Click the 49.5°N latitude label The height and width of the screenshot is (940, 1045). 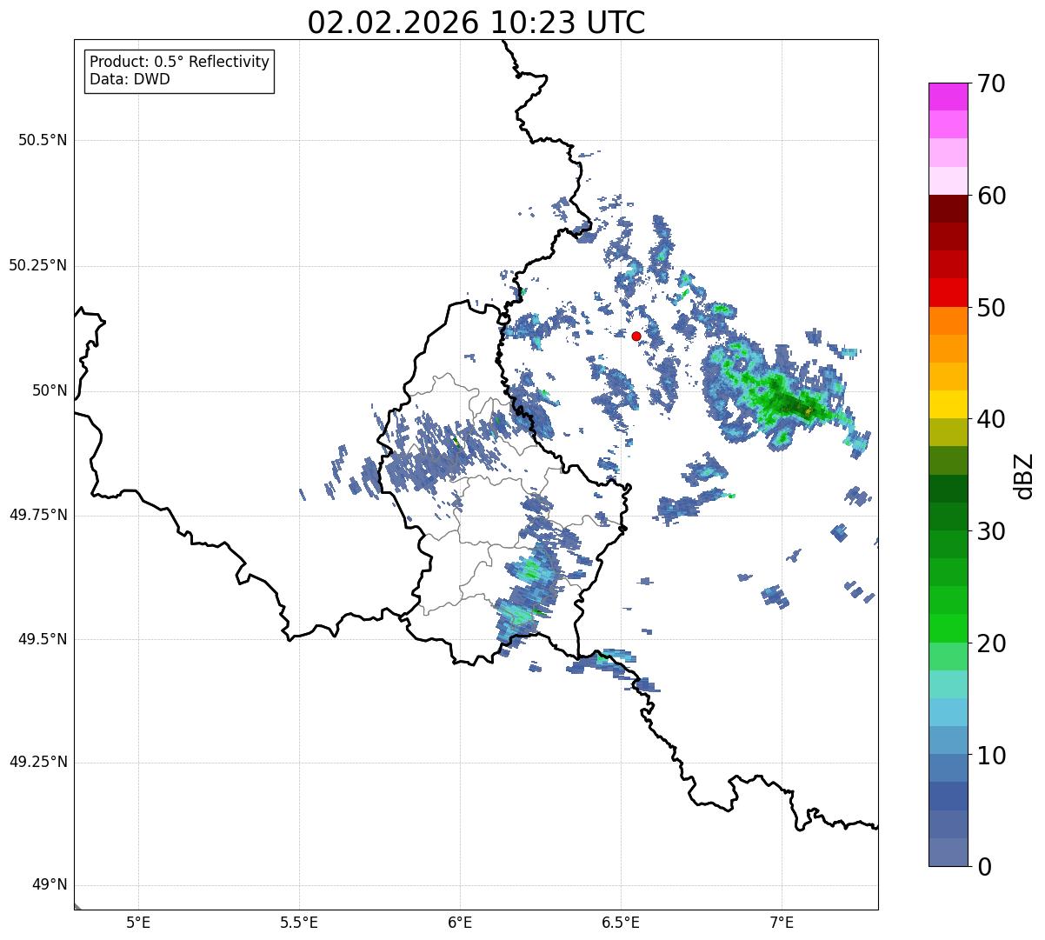(43, 639)
